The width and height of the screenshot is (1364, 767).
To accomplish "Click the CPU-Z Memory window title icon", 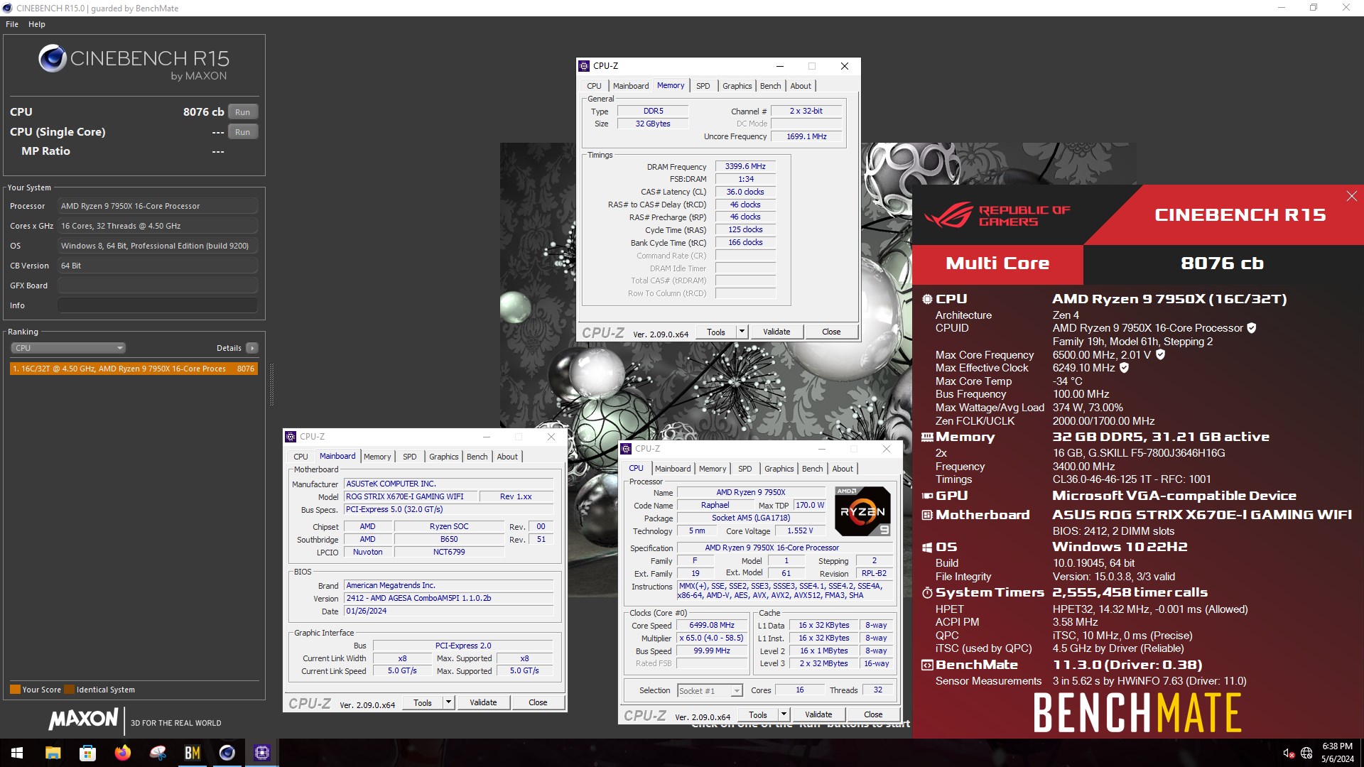I will coord(584,66).
